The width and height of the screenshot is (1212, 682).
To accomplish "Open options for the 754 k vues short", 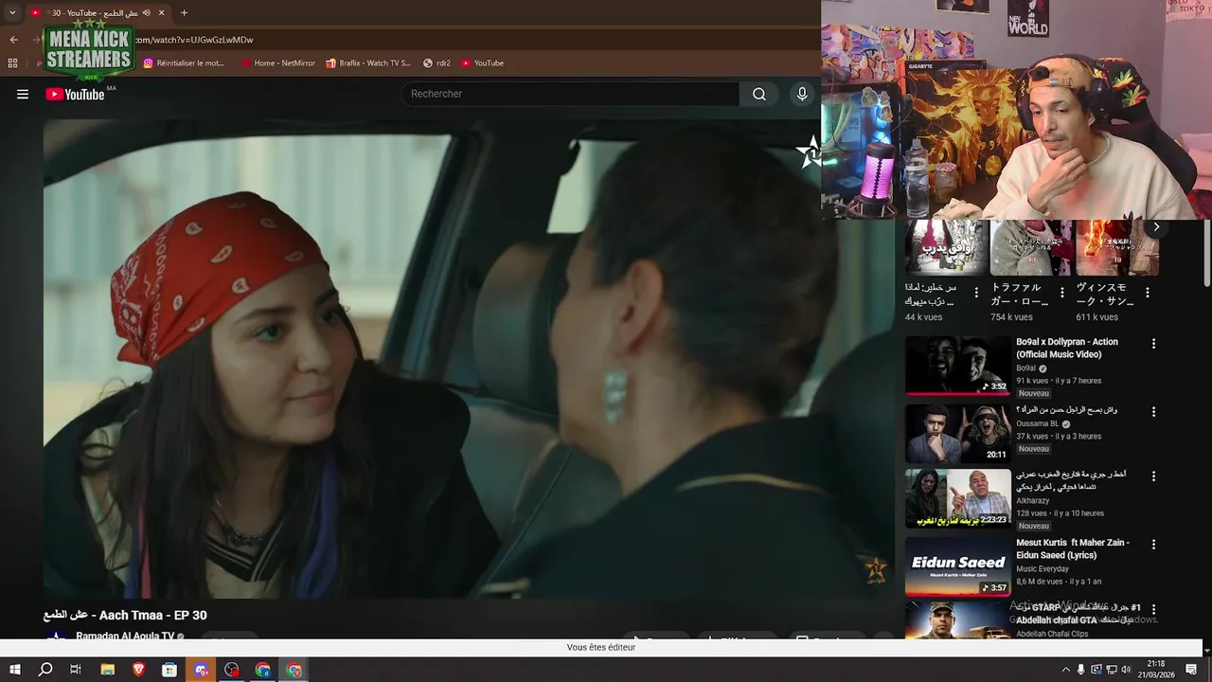I will tap(1061, 293).
